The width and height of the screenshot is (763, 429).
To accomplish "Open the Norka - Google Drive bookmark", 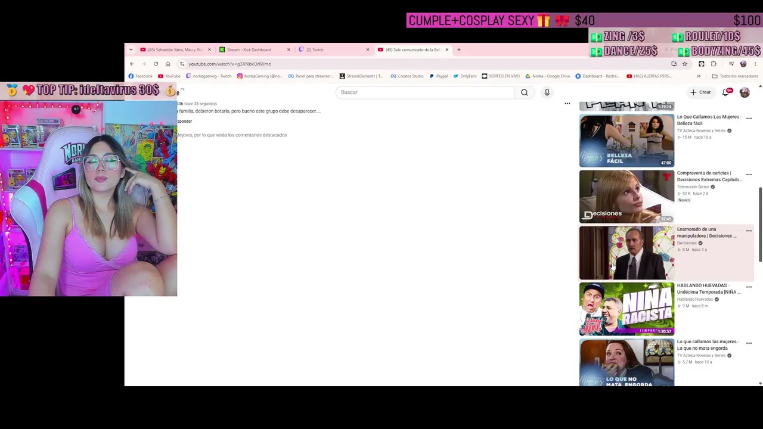I will tap(548, 76).
